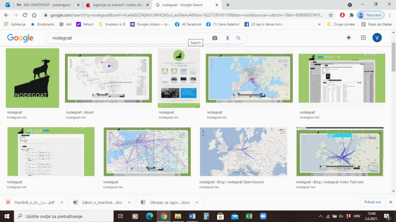Reload the current page

(x=25, y=15)
